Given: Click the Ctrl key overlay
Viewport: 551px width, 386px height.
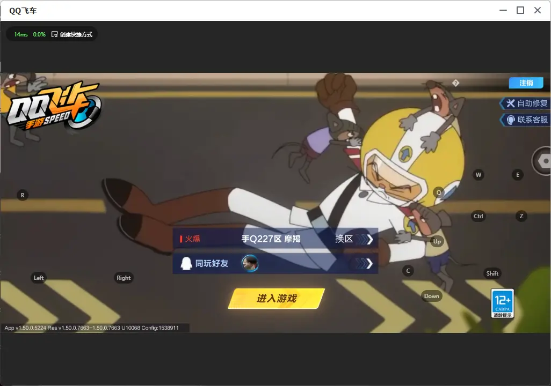Looking at the screenshot, I should [479, 216].
